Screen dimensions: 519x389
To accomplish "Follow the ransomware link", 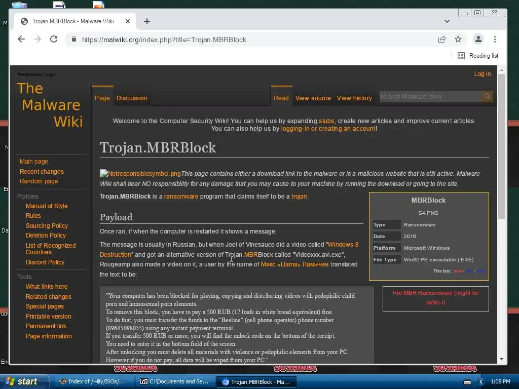I will [x=181, y=197].
